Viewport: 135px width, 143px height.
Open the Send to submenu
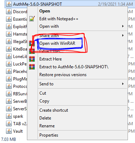click(x=46, y=84)
